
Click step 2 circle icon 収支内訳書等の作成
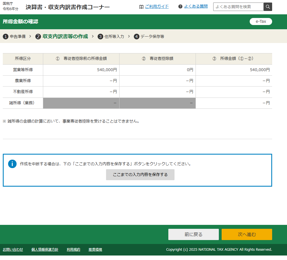point(38,37)
